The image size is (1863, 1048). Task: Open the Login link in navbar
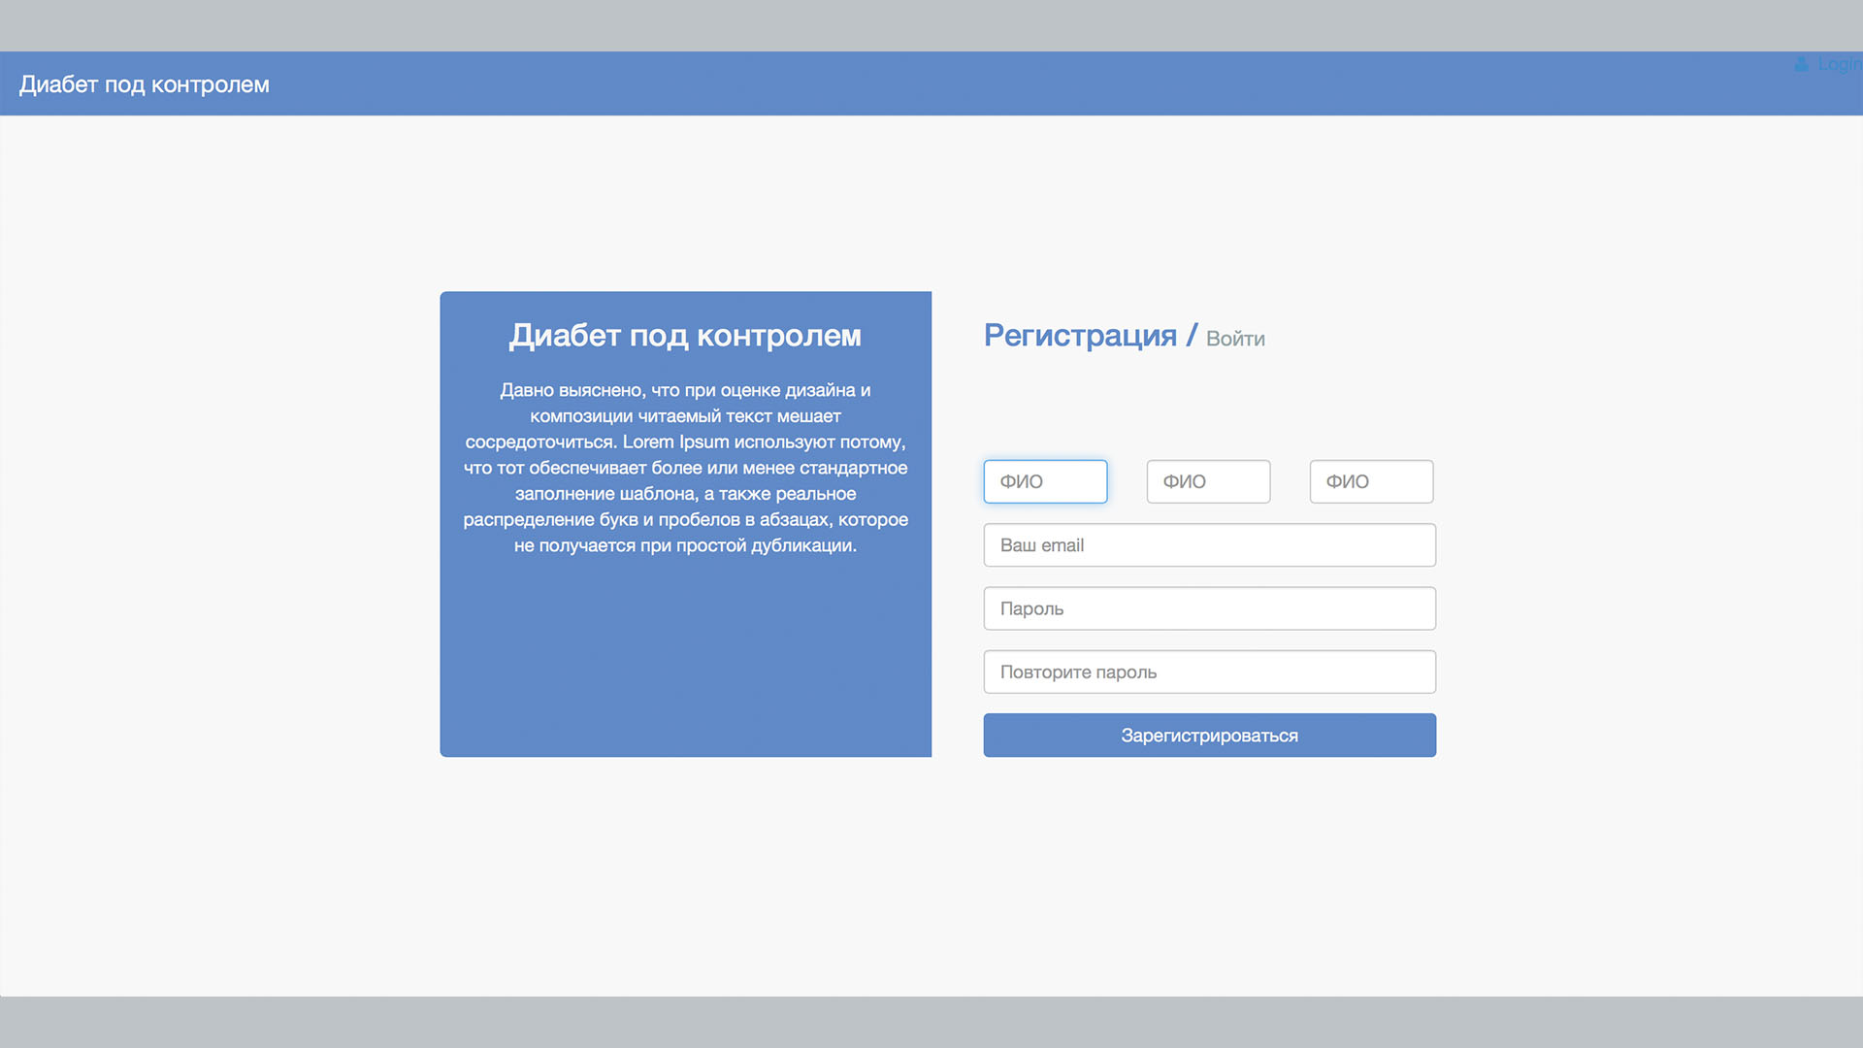coord(1839,64)
